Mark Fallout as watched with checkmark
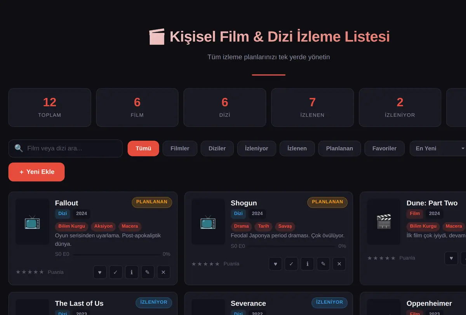466x315 pixels. pyautogui.click(x=116, y=272)
